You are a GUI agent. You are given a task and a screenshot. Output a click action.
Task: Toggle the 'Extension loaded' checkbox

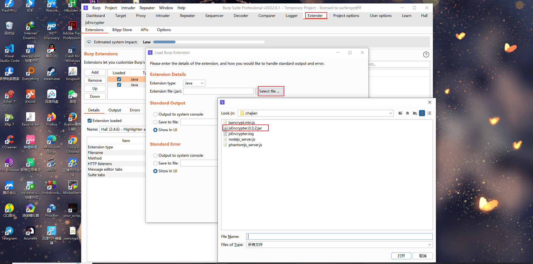[90, 121]
